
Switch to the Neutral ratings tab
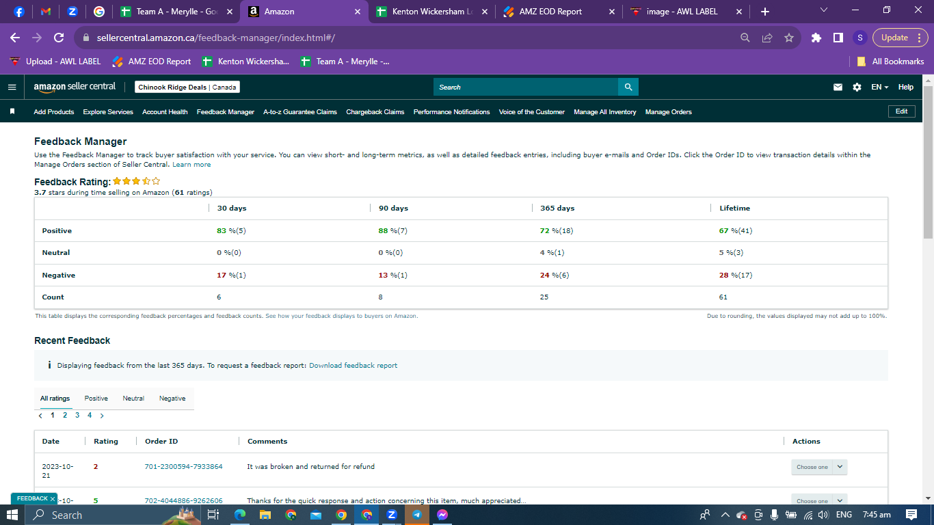tap(133, 399)
